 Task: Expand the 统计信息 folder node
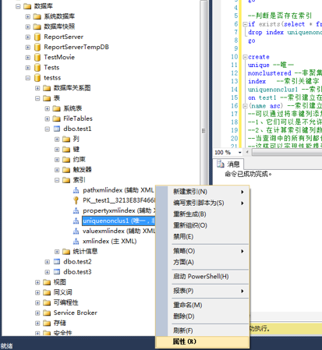pos(57,252)
